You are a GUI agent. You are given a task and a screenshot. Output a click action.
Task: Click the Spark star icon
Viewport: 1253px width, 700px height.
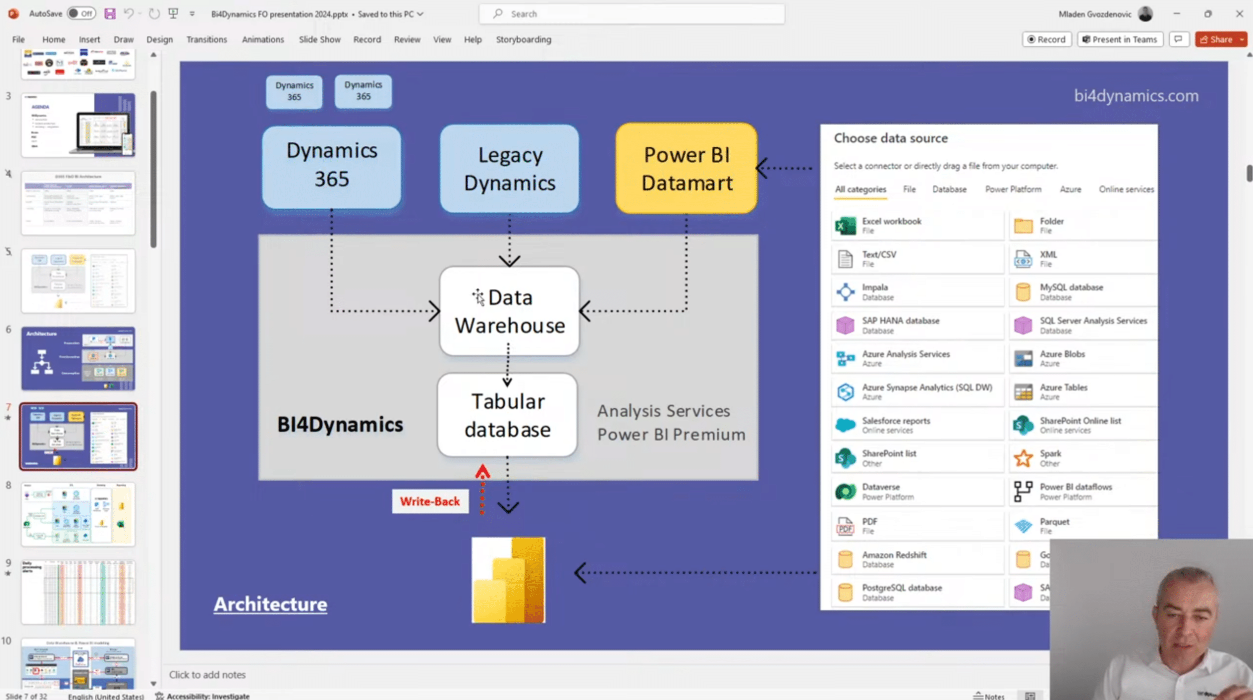tap(1023, 458)
